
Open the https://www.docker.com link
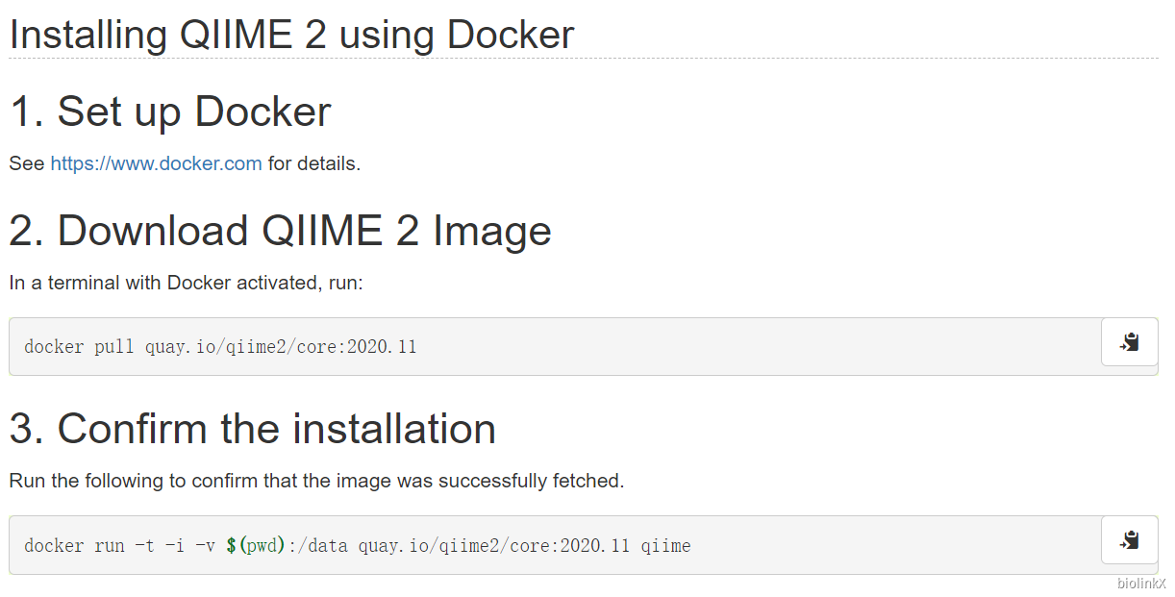pos(156,163)
